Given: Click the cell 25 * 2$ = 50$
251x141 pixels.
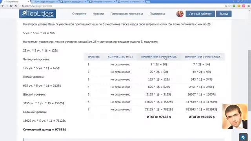Looking at the screenshot, I should (x=159, y=72).
